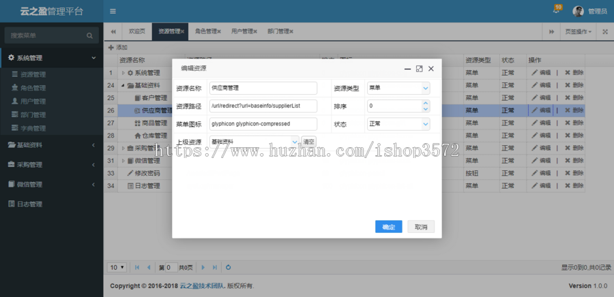Open the 页签操作 dropdown

[579, 31]
